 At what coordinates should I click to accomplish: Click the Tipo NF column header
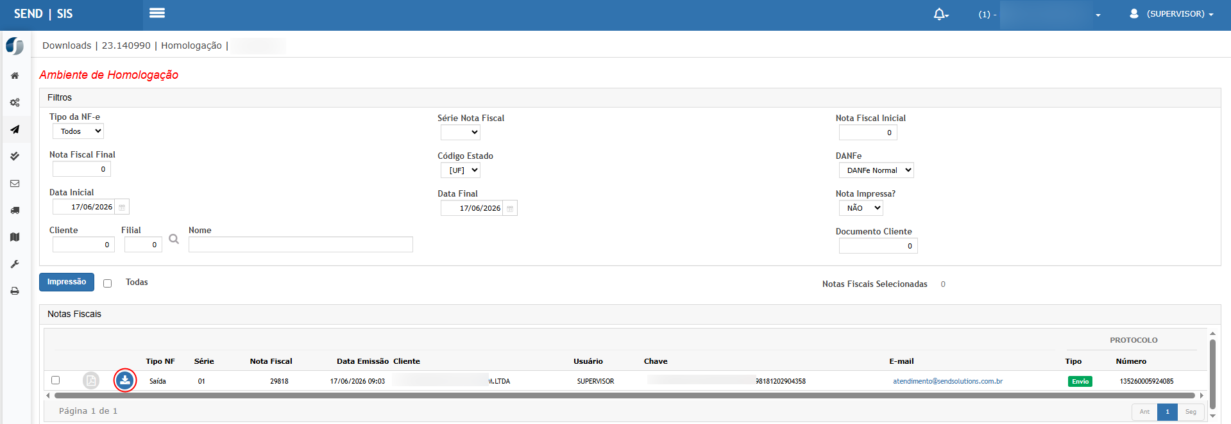click(x=160, y=361)
